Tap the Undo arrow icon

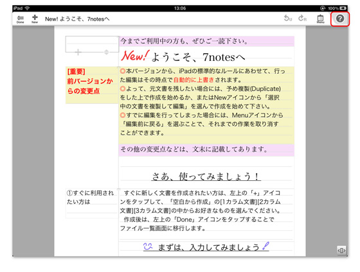(288, 18)
